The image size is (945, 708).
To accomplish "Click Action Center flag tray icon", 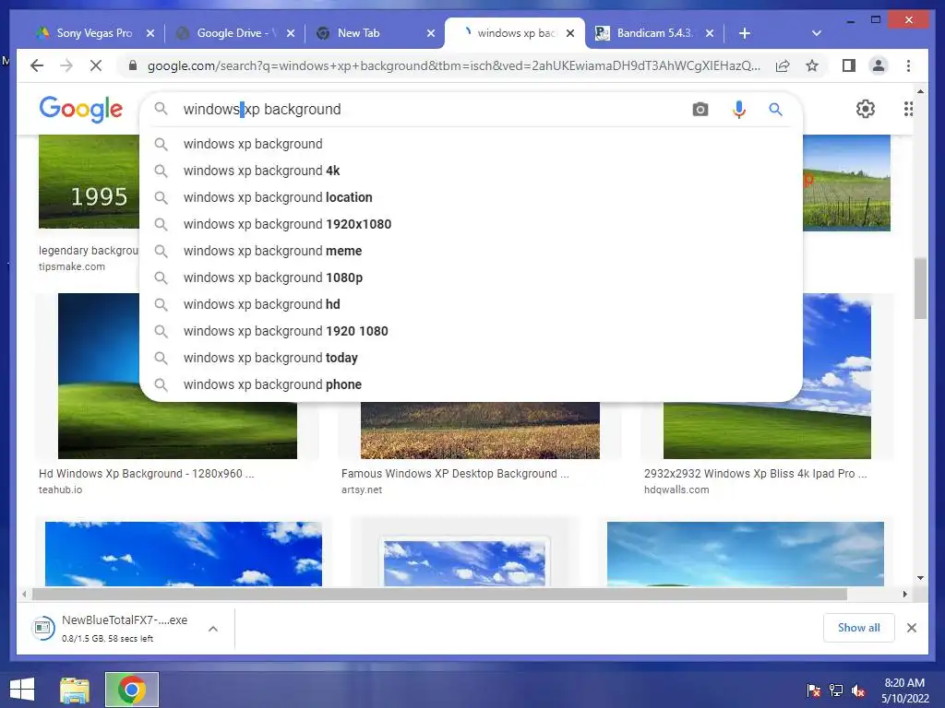I will 814,690.
